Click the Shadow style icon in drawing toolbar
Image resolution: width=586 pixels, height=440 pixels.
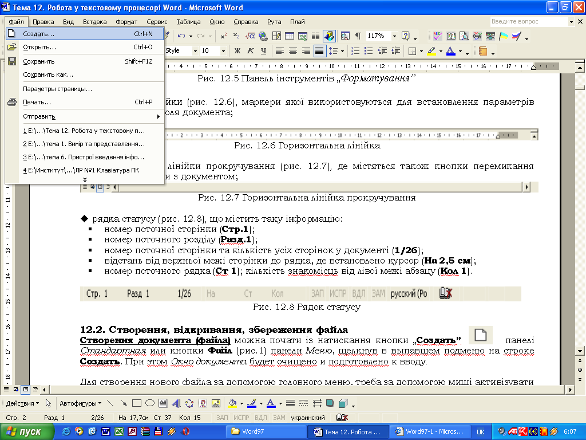coord(330,403)
